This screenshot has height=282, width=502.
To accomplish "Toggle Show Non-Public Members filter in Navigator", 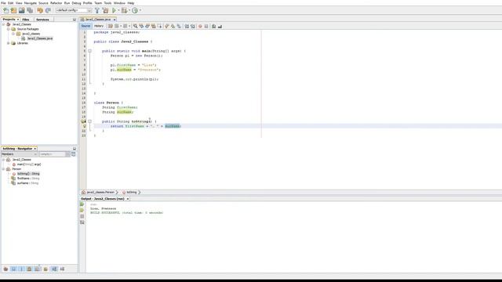I will (x=29, y=269).
